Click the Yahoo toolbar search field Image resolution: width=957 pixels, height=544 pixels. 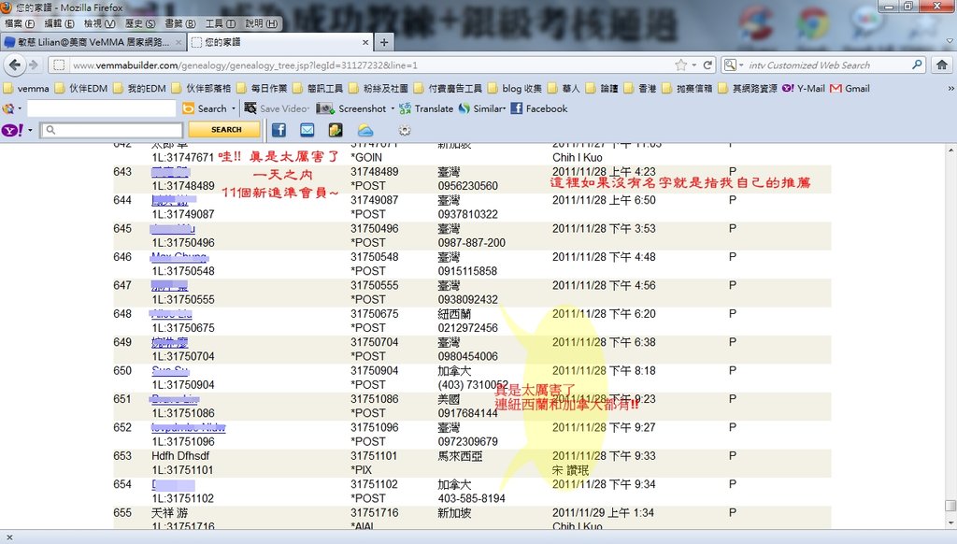(x=112, y=130)
